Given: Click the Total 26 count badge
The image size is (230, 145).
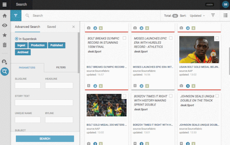Looking at the screenshot, I should pos(175,15).
